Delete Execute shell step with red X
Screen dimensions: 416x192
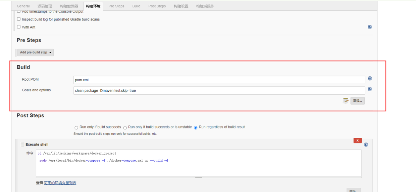click(358, 140)
